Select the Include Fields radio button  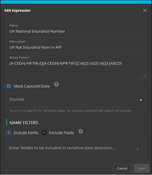9,133
